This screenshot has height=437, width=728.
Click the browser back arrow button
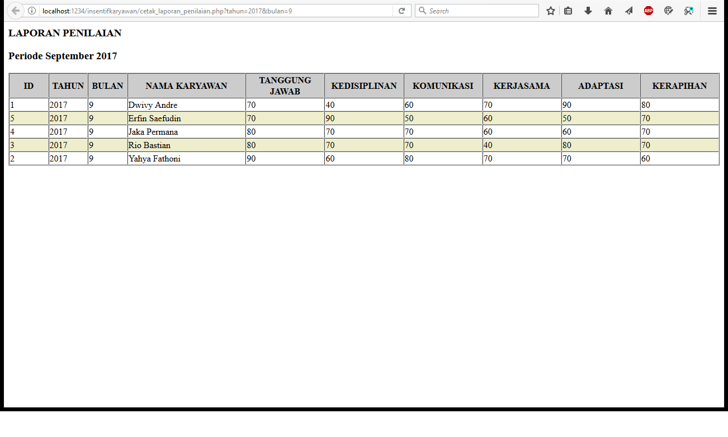(15, 11)
